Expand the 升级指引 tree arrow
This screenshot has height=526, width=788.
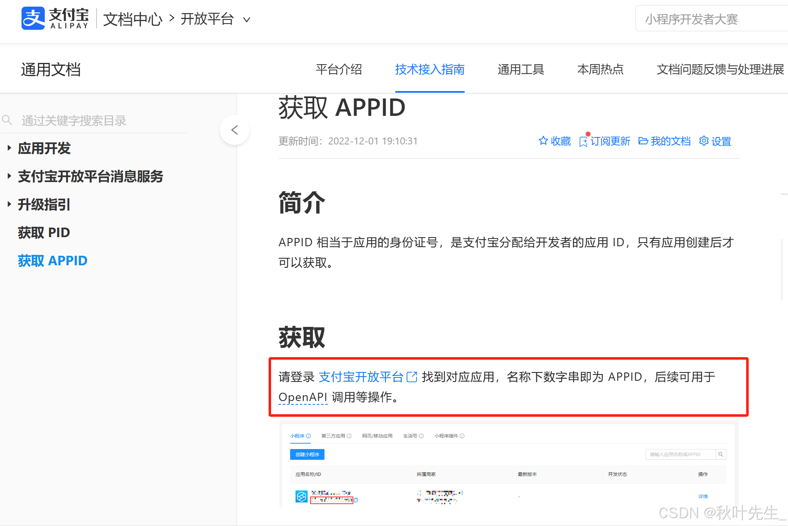(9, 204)
